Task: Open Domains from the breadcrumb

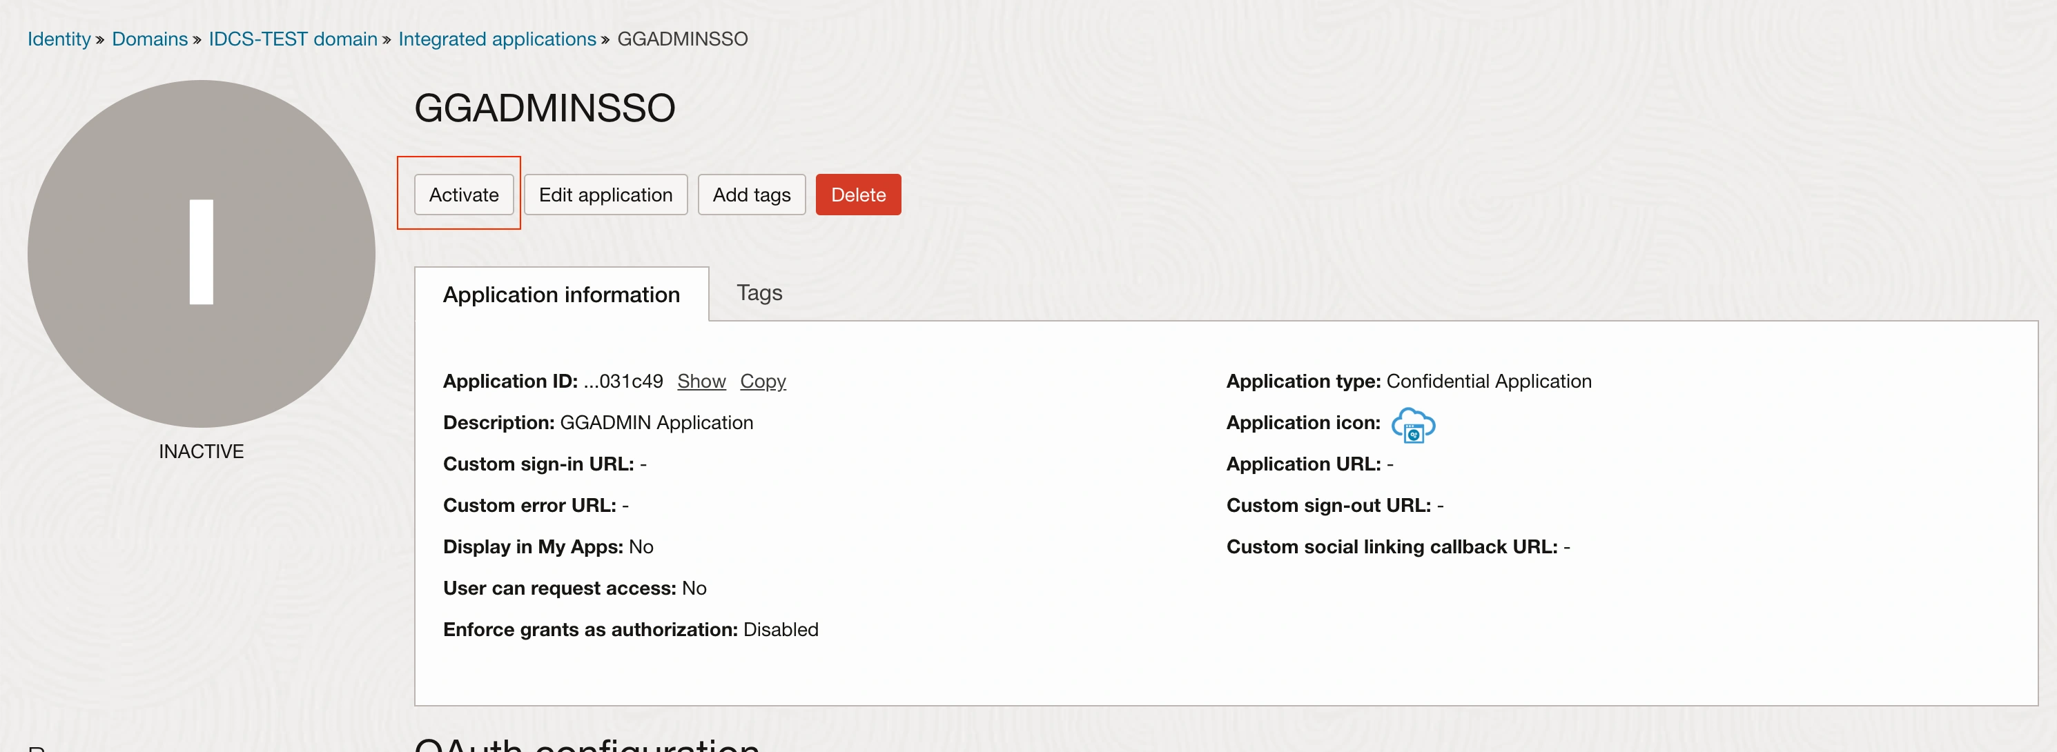Action: 149,39
